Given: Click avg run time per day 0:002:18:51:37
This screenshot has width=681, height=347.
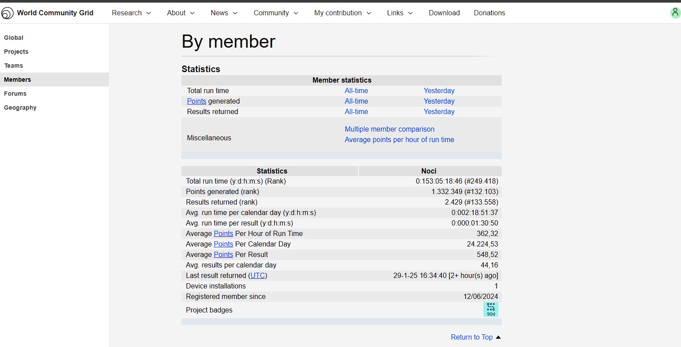Looking at the screenshot, I should 475,212.
